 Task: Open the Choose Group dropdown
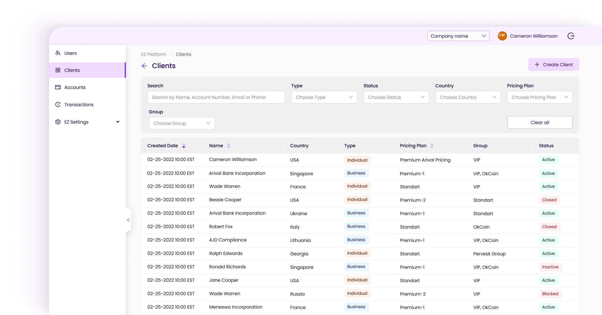(182, 123)
